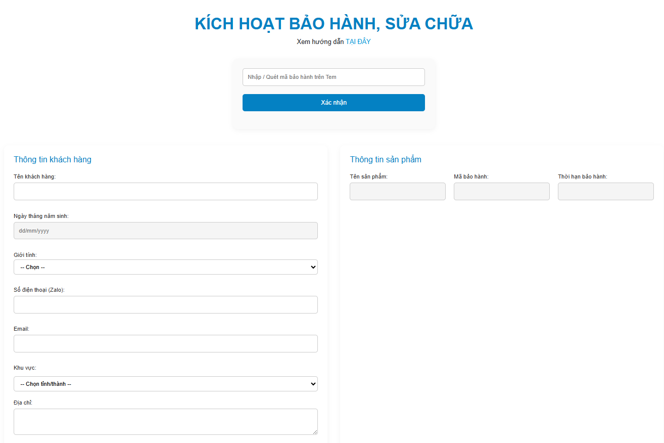Click the Thời hạn bảo hành field
The height and width of the screenshot is (443, 664).
pos(605,192)
